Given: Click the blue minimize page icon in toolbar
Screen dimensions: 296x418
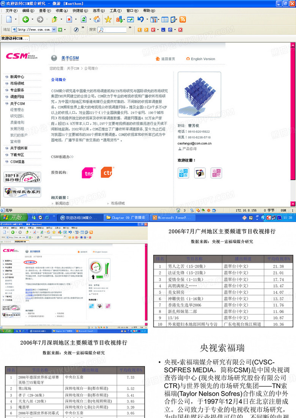Looking at the screenshot, I should [163, 30].
